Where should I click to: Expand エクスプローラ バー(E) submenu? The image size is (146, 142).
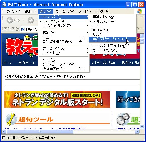63,26
